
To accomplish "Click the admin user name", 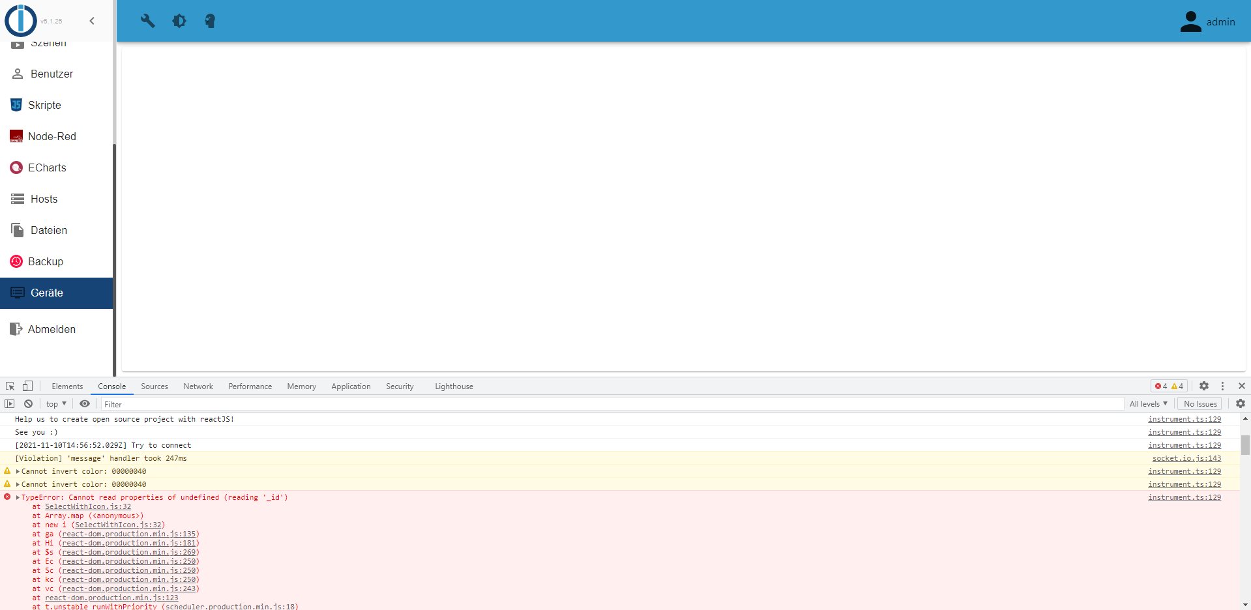I will coord(1220,22).
